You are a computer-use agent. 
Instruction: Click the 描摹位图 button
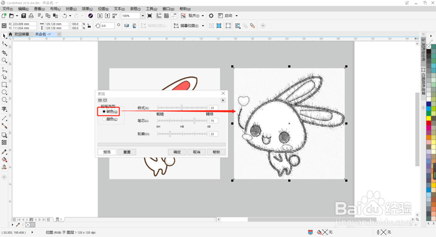click(x=186, y=26)
